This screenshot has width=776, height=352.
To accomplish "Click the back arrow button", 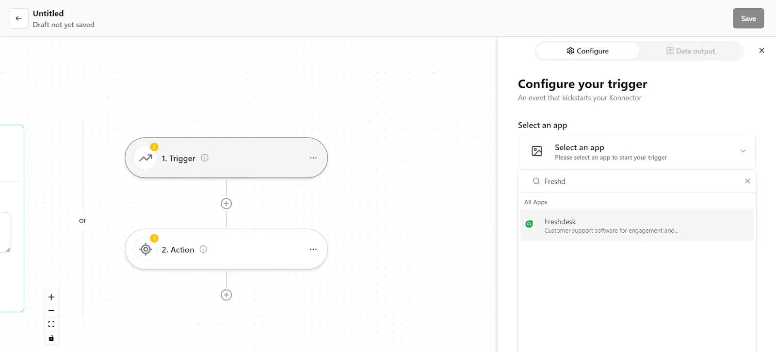I will 18,18.
